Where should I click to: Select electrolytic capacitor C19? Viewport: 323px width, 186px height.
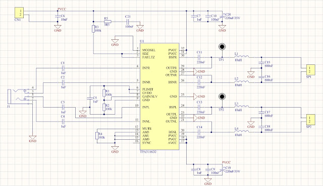[x=222, y=169]
